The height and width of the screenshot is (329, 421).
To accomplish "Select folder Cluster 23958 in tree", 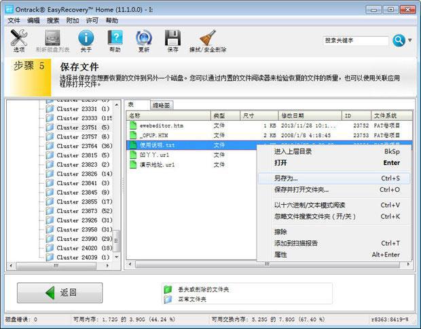I will click(79, 229).
